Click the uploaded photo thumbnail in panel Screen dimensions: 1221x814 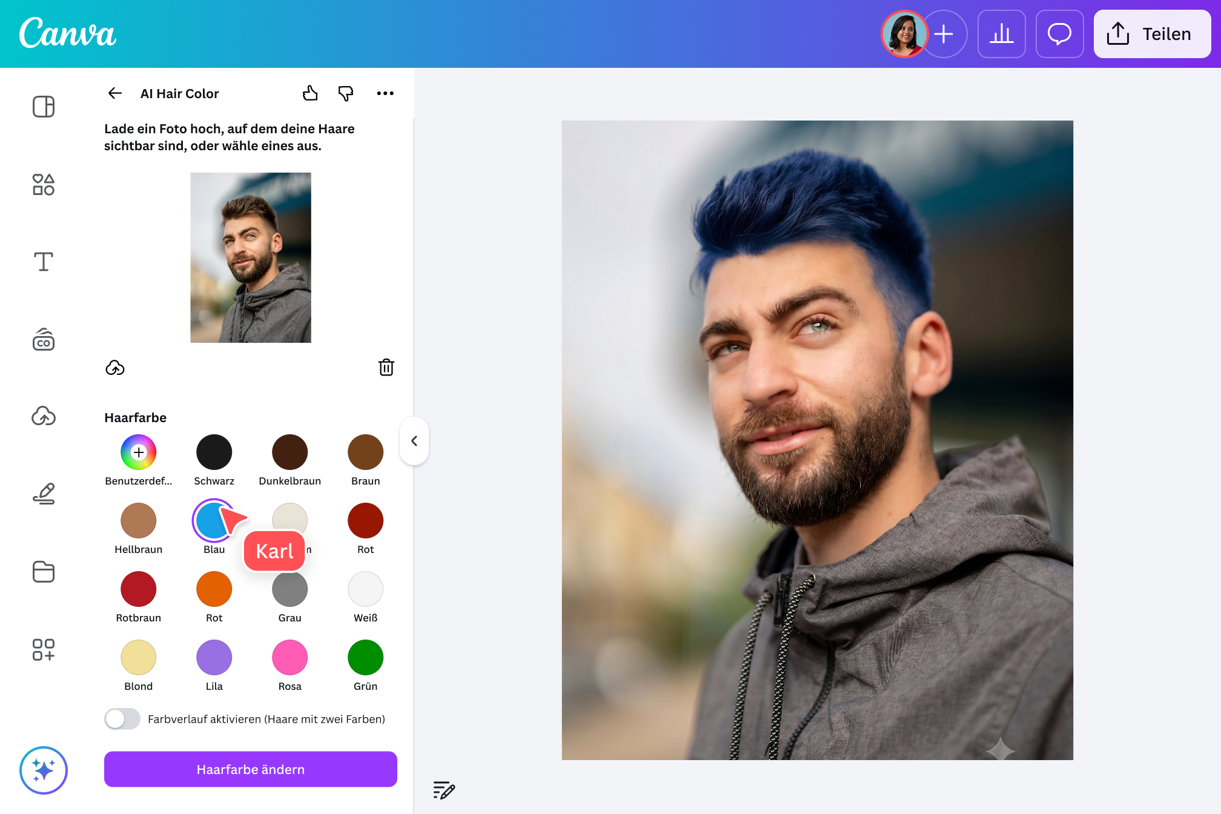pyautogui.click(x=251, y=257)
